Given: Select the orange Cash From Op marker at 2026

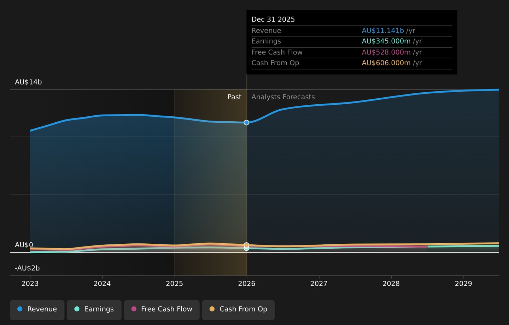Looking at the screenshot, I should (246, 245).
